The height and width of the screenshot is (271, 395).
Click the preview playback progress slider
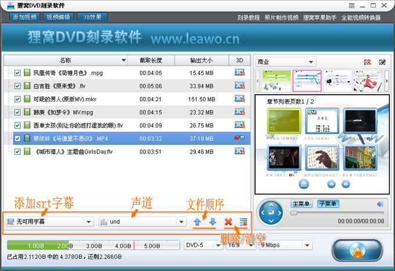click(337, 213)
